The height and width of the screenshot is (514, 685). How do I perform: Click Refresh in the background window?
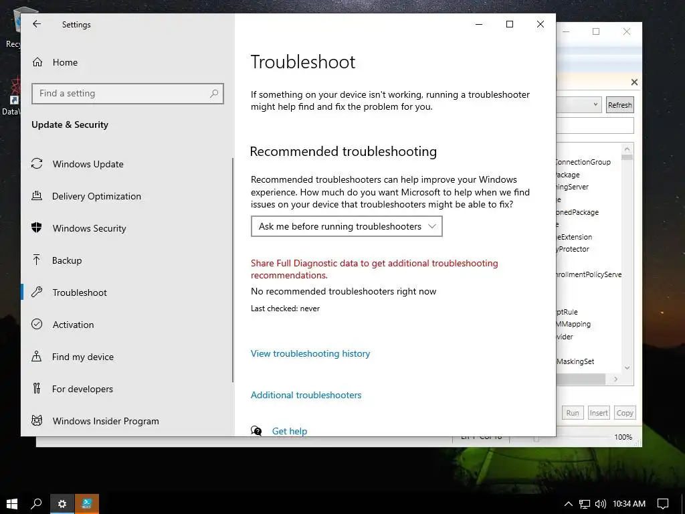point(619,105)
